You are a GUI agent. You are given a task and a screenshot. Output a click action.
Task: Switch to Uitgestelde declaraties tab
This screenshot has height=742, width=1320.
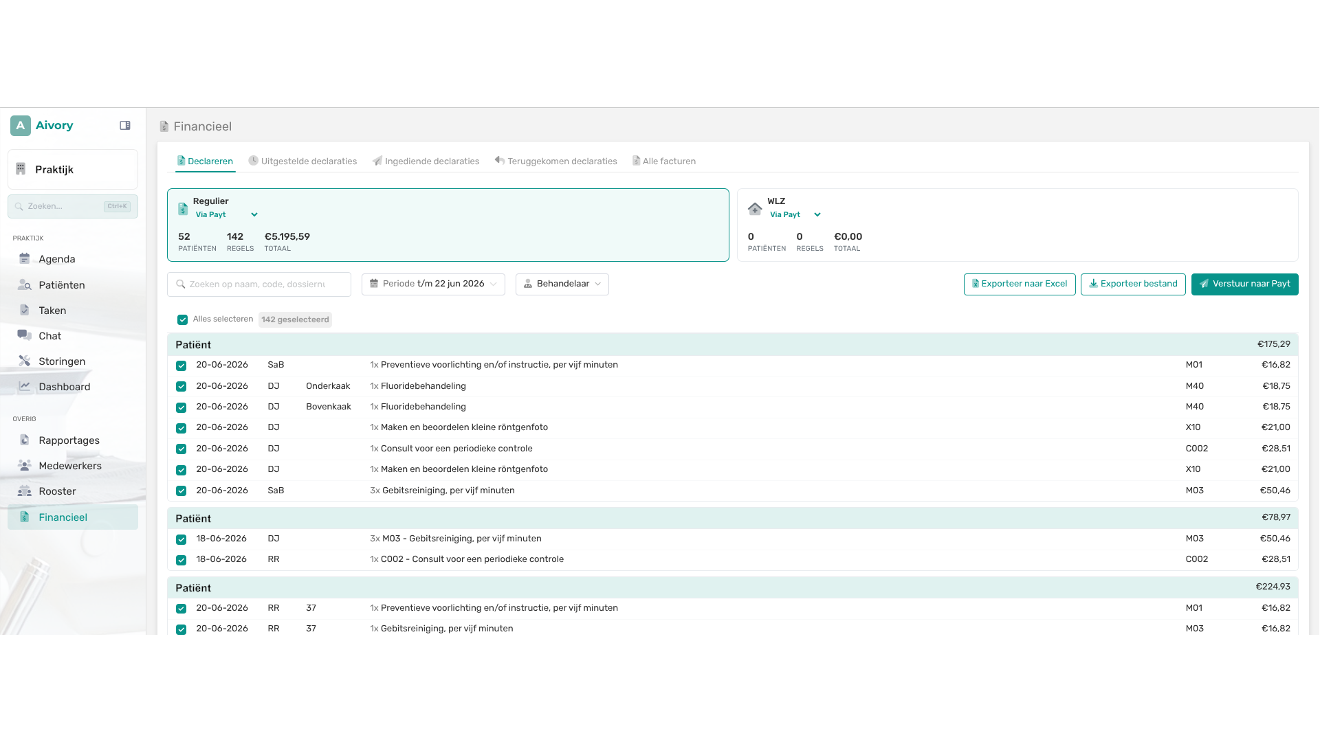[x=302, y=161]
